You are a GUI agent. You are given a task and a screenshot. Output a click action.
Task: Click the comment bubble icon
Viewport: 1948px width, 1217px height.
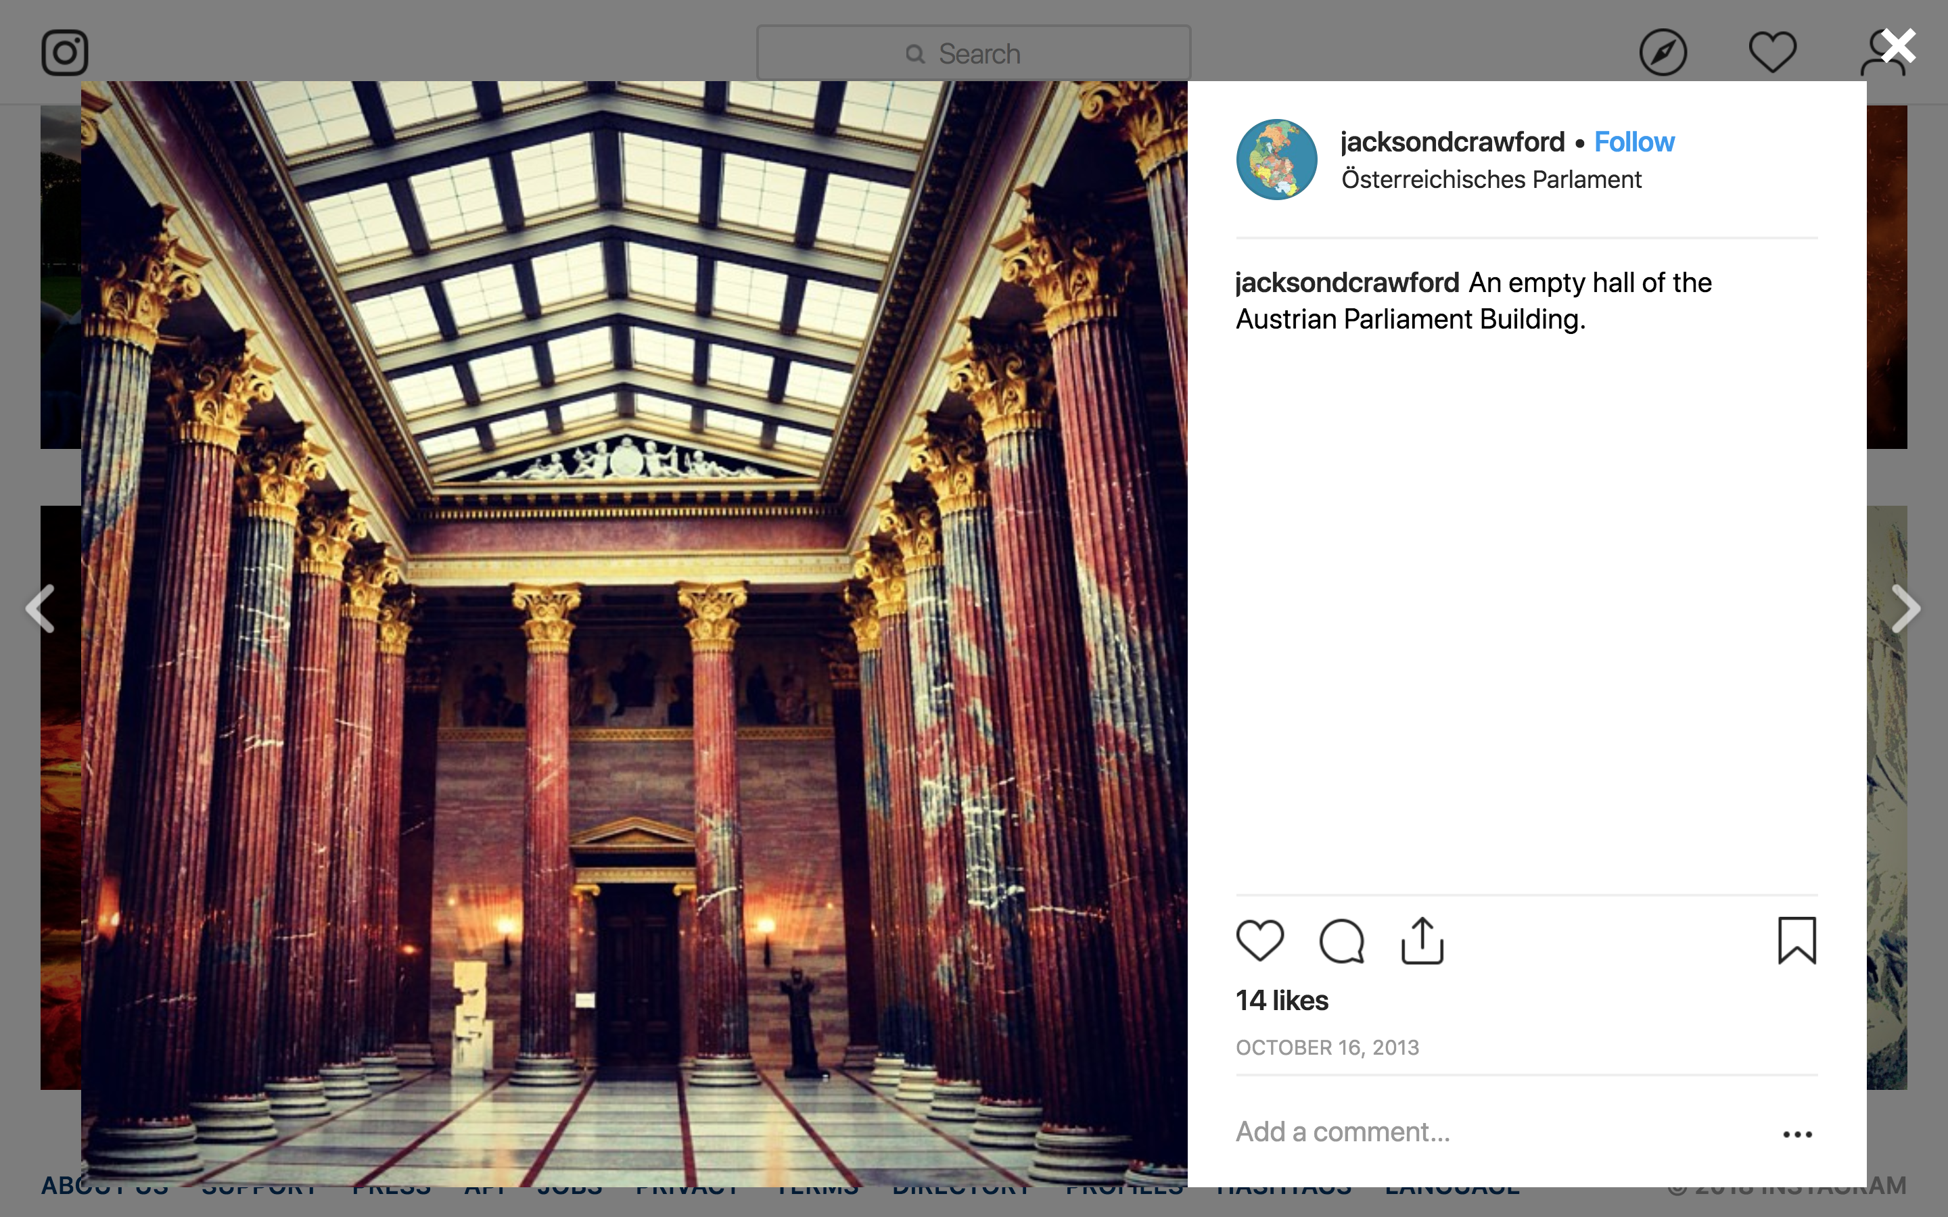coord(1342,940)
